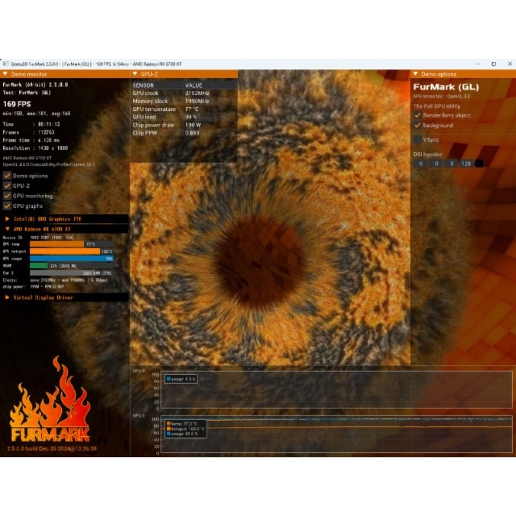Disable Render furry object
Viewport: 516px width, 516px height.
pos(417,115)
